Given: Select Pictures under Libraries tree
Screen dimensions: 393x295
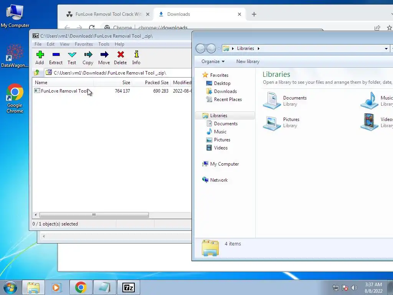Looking at the screenshot, I should tap(222, 139).
